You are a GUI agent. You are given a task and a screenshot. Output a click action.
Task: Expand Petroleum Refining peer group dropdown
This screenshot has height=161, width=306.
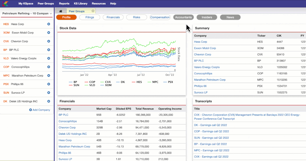point(51,14)
